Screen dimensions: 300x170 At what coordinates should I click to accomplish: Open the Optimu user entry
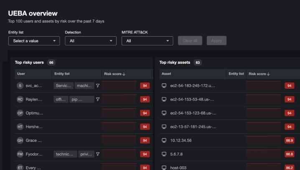34,113
